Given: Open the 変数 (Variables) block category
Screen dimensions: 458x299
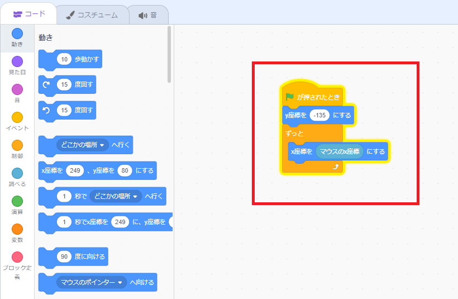Looking at the screenshot, I should [x=17, y=229].
